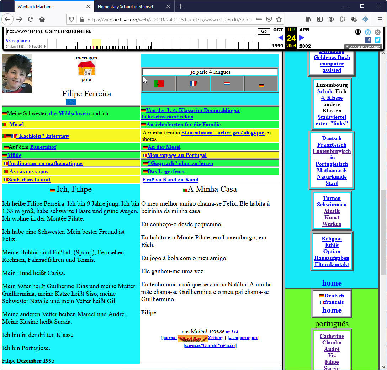Go to next capture arrow
The image size is (387, 370).
pos(302,38)
